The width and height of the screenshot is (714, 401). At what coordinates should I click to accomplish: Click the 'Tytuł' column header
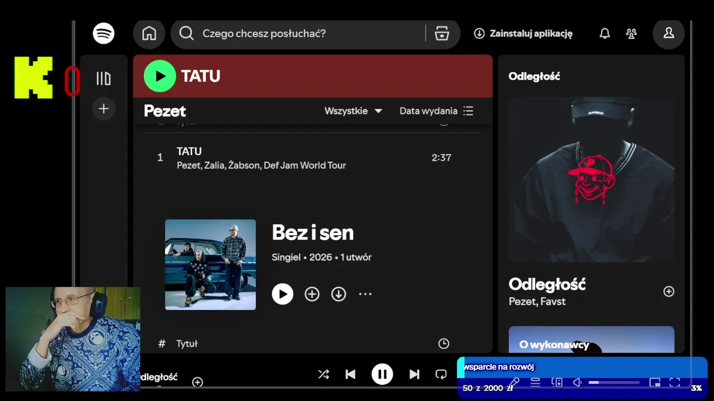coord(187,344)
